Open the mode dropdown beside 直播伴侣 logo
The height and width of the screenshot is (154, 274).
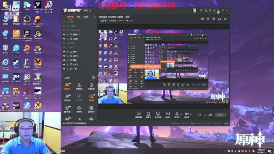coord(87,11)
